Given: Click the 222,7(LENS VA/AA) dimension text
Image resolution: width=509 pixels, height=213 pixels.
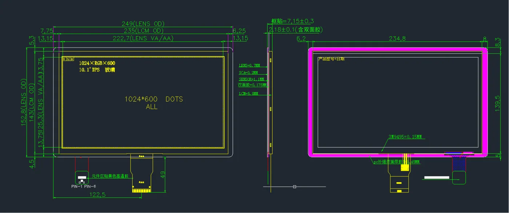Looking at the screenshot, I should click(143, 38).
